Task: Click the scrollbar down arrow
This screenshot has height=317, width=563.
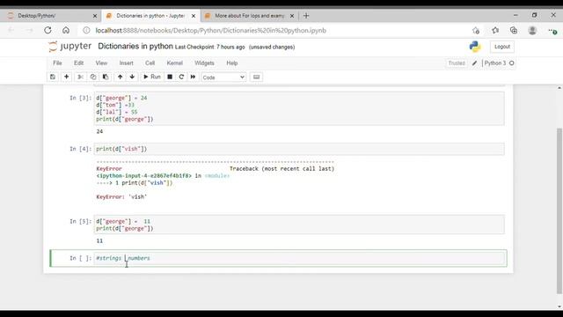Action: pos(559,306)
